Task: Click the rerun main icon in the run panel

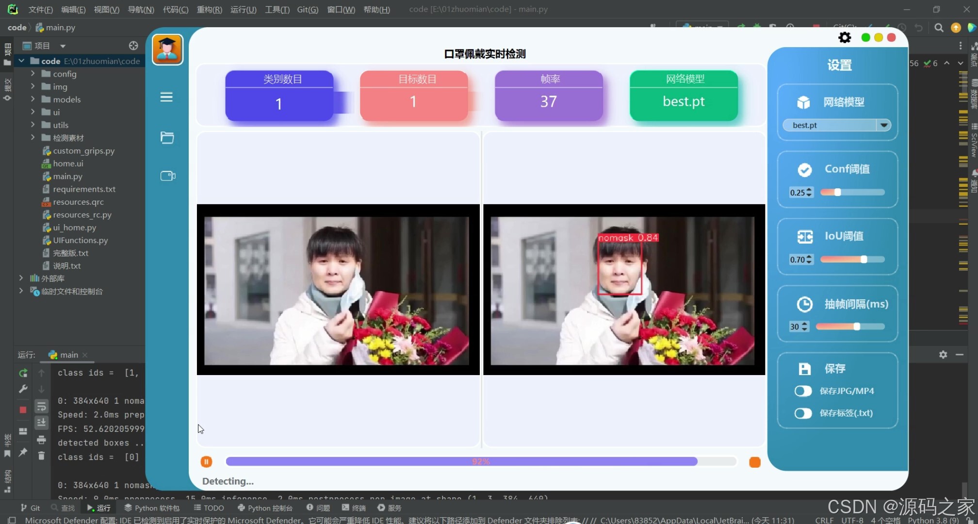Action: 23,373
